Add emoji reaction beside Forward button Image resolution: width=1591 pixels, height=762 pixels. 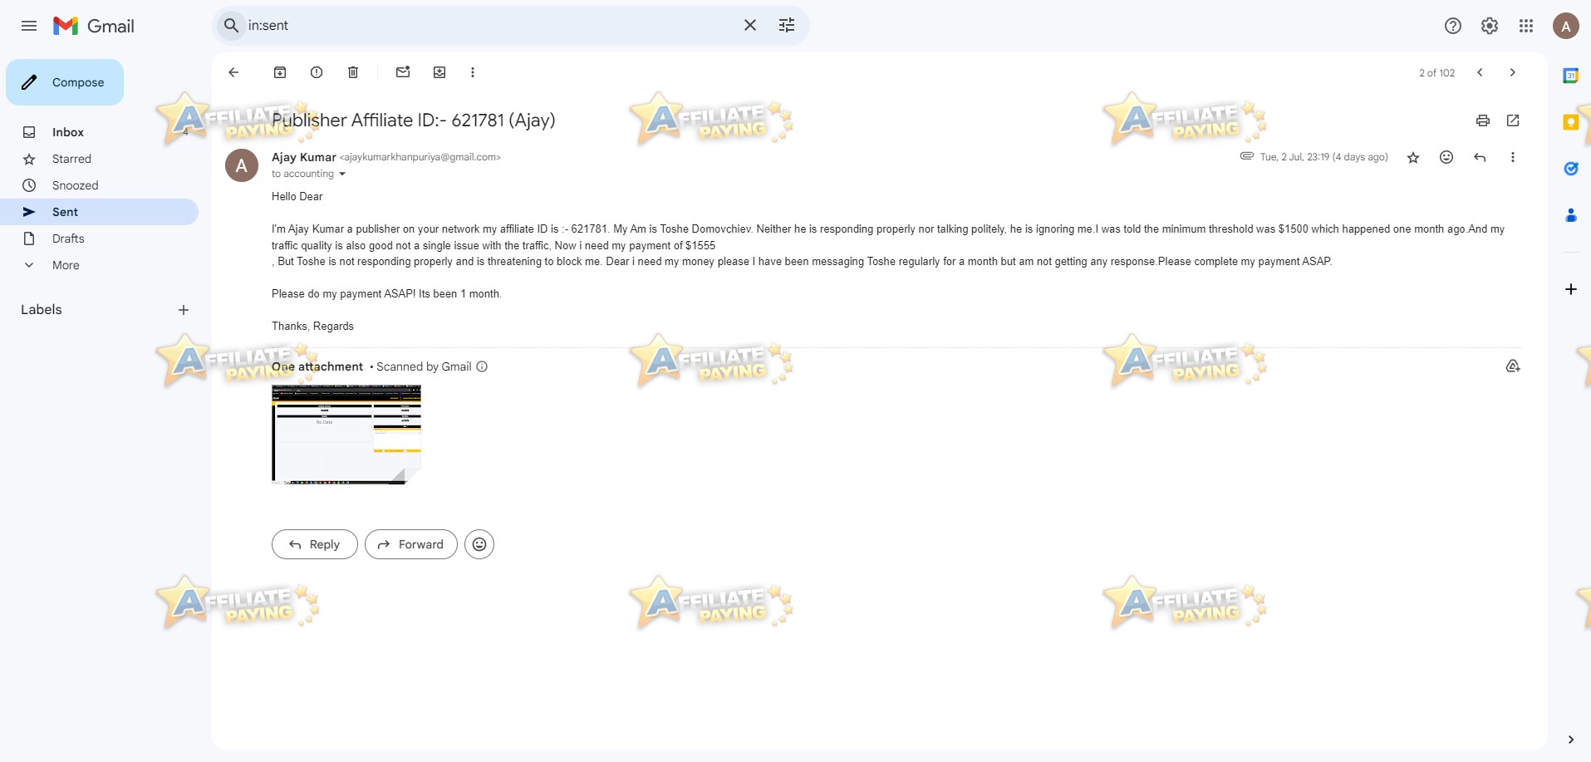pos(479,544)
